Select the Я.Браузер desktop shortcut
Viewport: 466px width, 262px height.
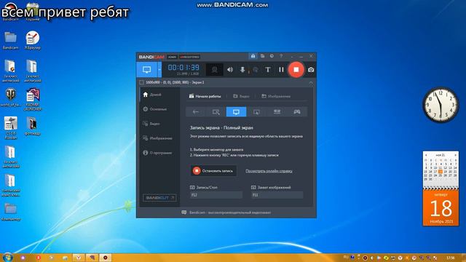coord(32,41)
